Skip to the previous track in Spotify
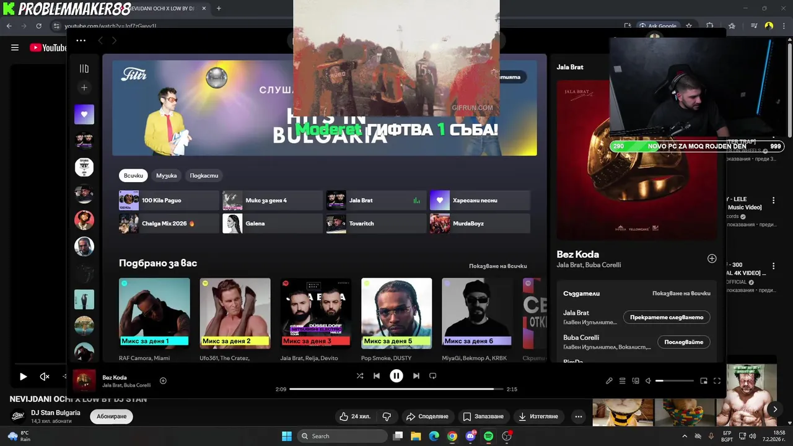Image resolution: width=793 pixels, height=446 pixels. pyautogui.click(x=377, y=375)
